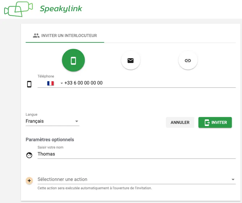
Task: Click the Speakylink brand name text
Action: (x=61, y=9)
